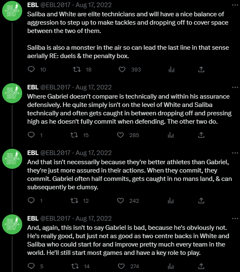Share the Saliba and White tweet
The width and height of the screenshot is (240, 272).
(201, 69)
